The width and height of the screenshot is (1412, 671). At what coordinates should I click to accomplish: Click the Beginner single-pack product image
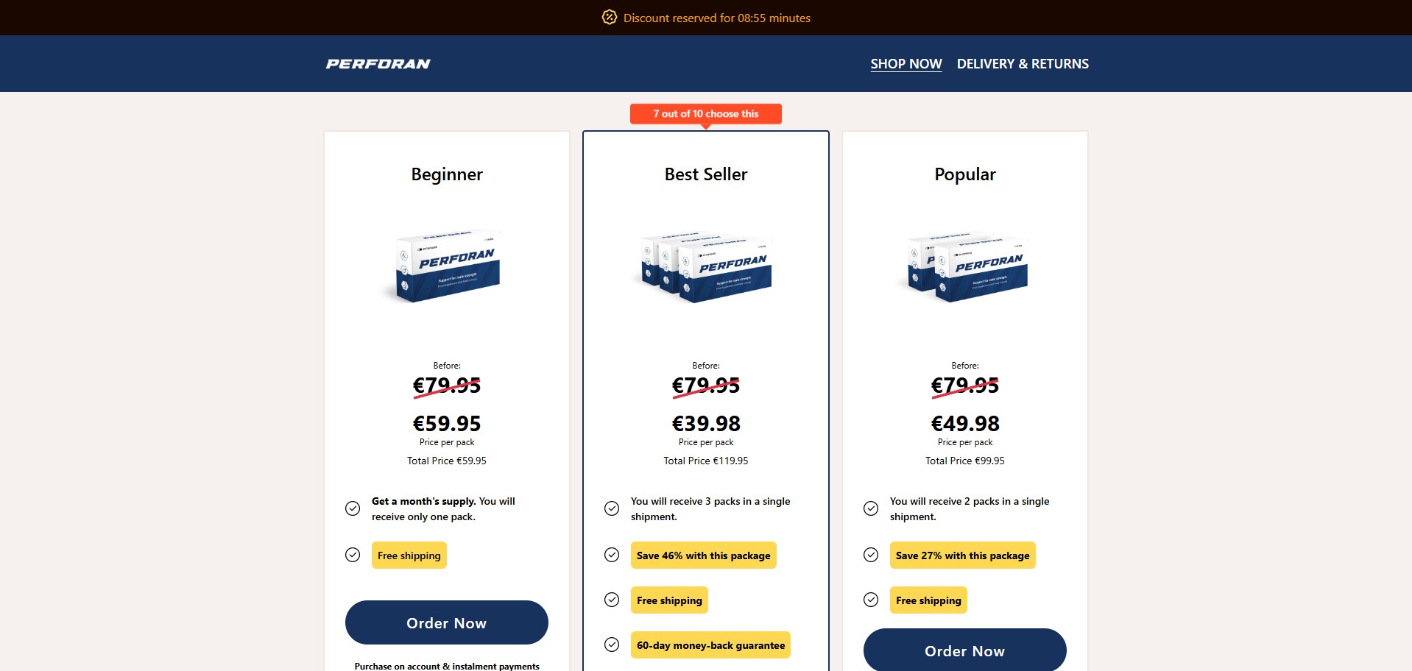pos(447,266)
